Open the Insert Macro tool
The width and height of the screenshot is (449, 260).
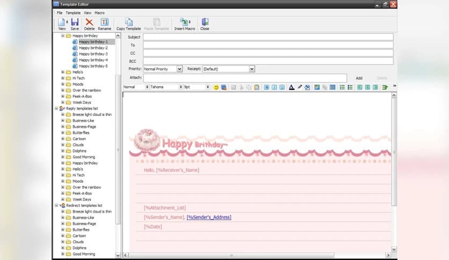click(x=184, y=22)
